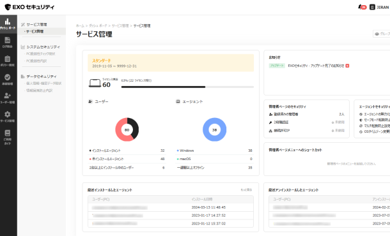Click the offline over one week row with 35
Image resolution: width=390 pixels, height=236 pixels.
click(x=214, y=168)
